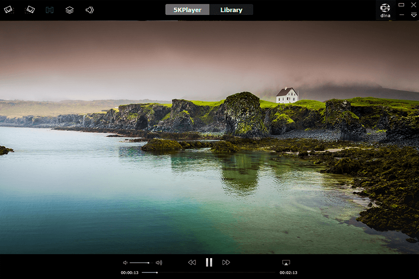Select the 5KPlayer tab
The image size is (419, 279).
click(x=187, y=10)
